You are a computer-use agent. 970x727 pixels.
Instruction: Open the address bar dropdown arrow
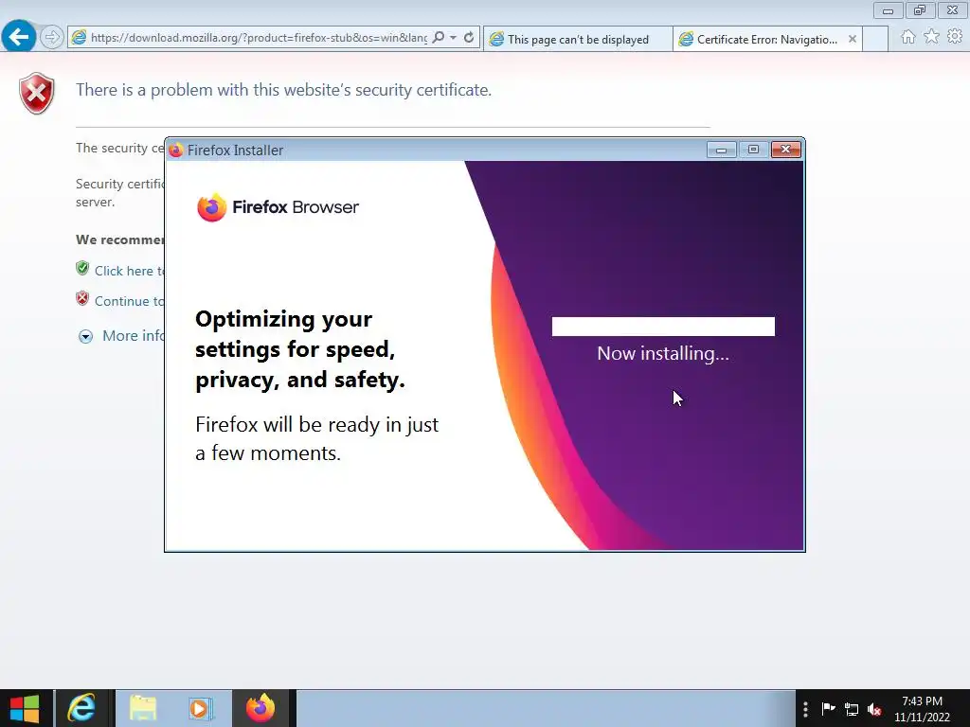[x=454, y=38]
